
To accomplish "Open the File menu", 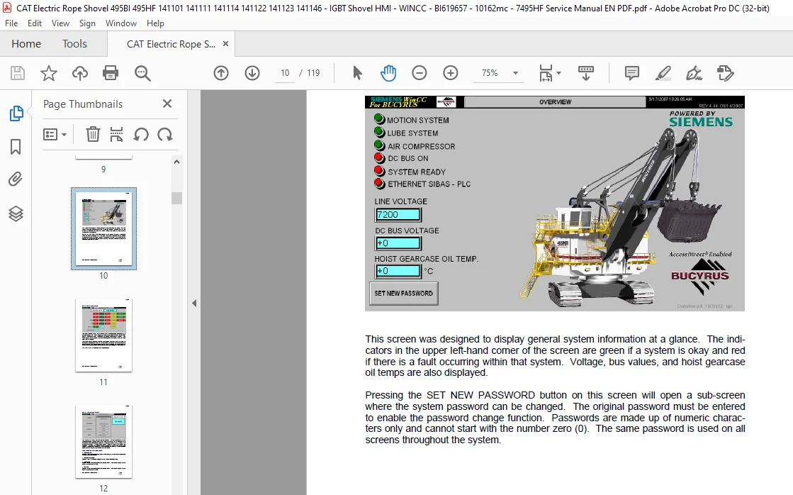I will click(x=11, y=23).
